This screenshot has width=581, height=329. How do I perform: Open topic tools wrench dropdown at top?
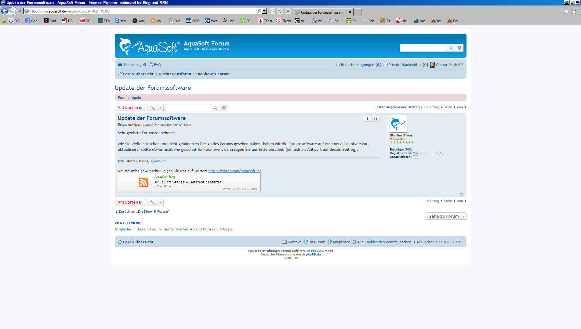click(x=155, y=108)
